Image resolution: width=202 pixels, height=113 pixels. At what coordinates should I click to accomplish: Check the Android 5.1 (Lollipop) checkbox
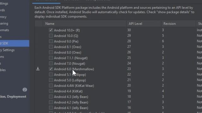[x=51, y=74]
